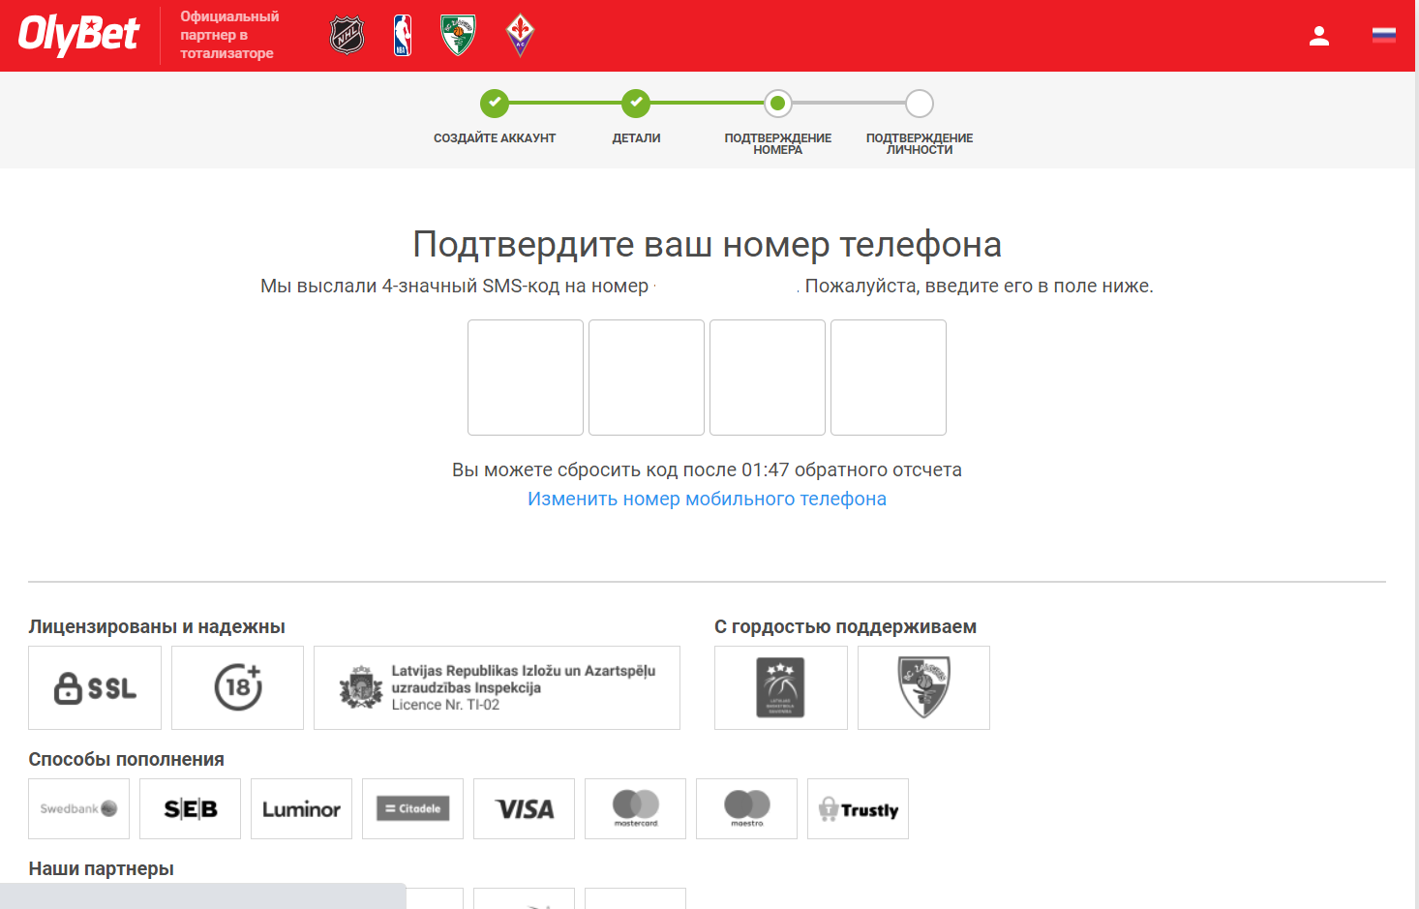Select the Mastercard payment method

(x=635, y=808)
